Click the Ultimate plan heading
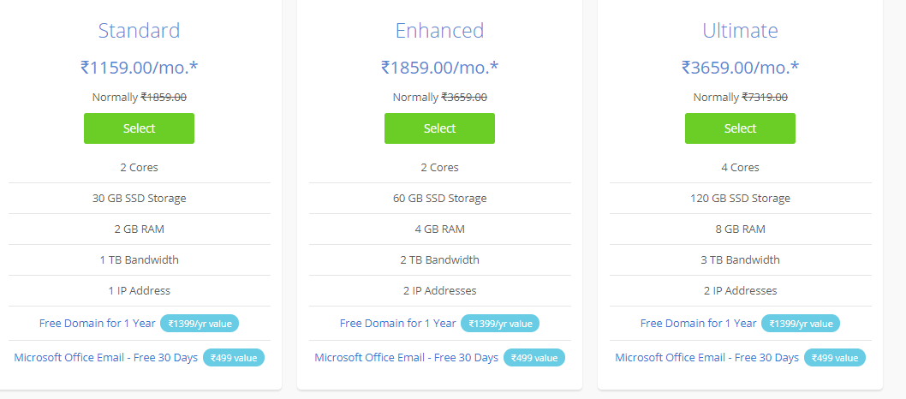The height and width of the screenshot is (399, 906). coord(740,31)
